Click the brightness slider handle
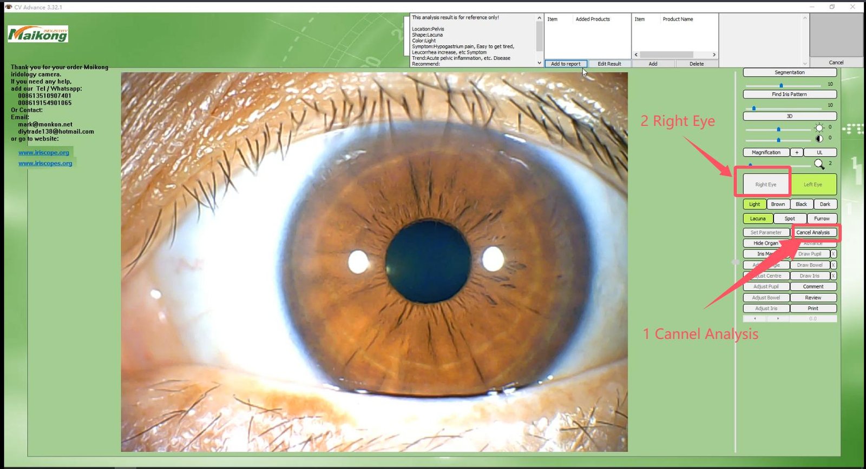This screenshot has height=469, width=866. tap(778, 129)
